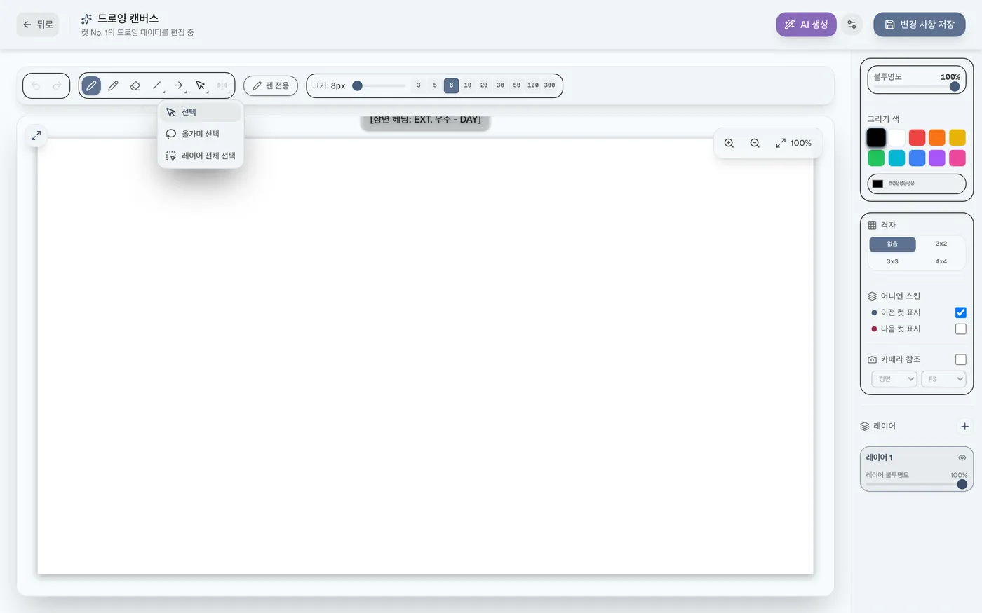Toggle the 펜 전용 button
The height and width of the screenshot is (613, 982).
pos(271,85)
